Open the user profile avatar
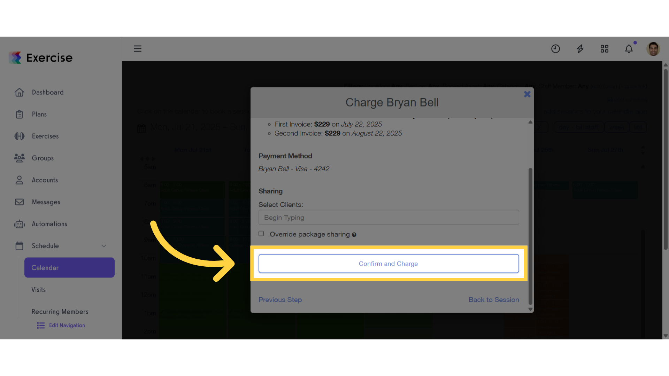669x376 pixels. point(653,49)
